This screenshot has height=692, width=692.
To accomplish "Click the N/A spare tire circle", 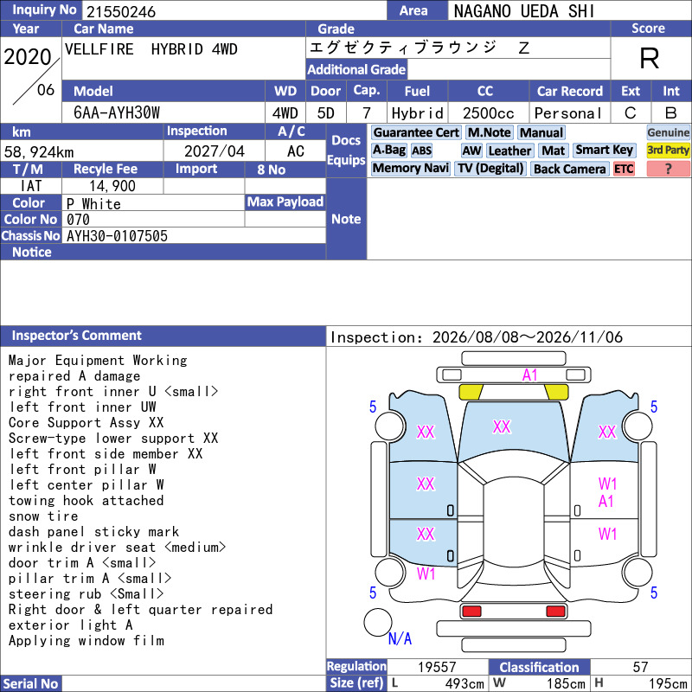I will [x=378, y=622].
